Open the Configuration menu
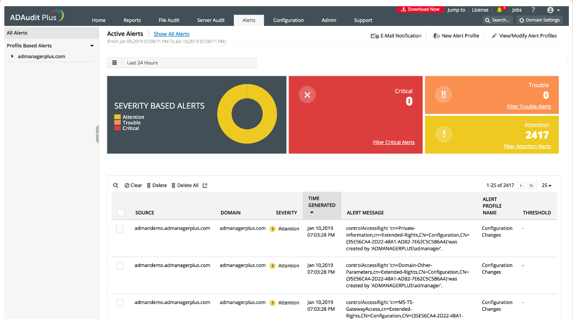This screenshot has height=319, width=573. coord(288,20)
